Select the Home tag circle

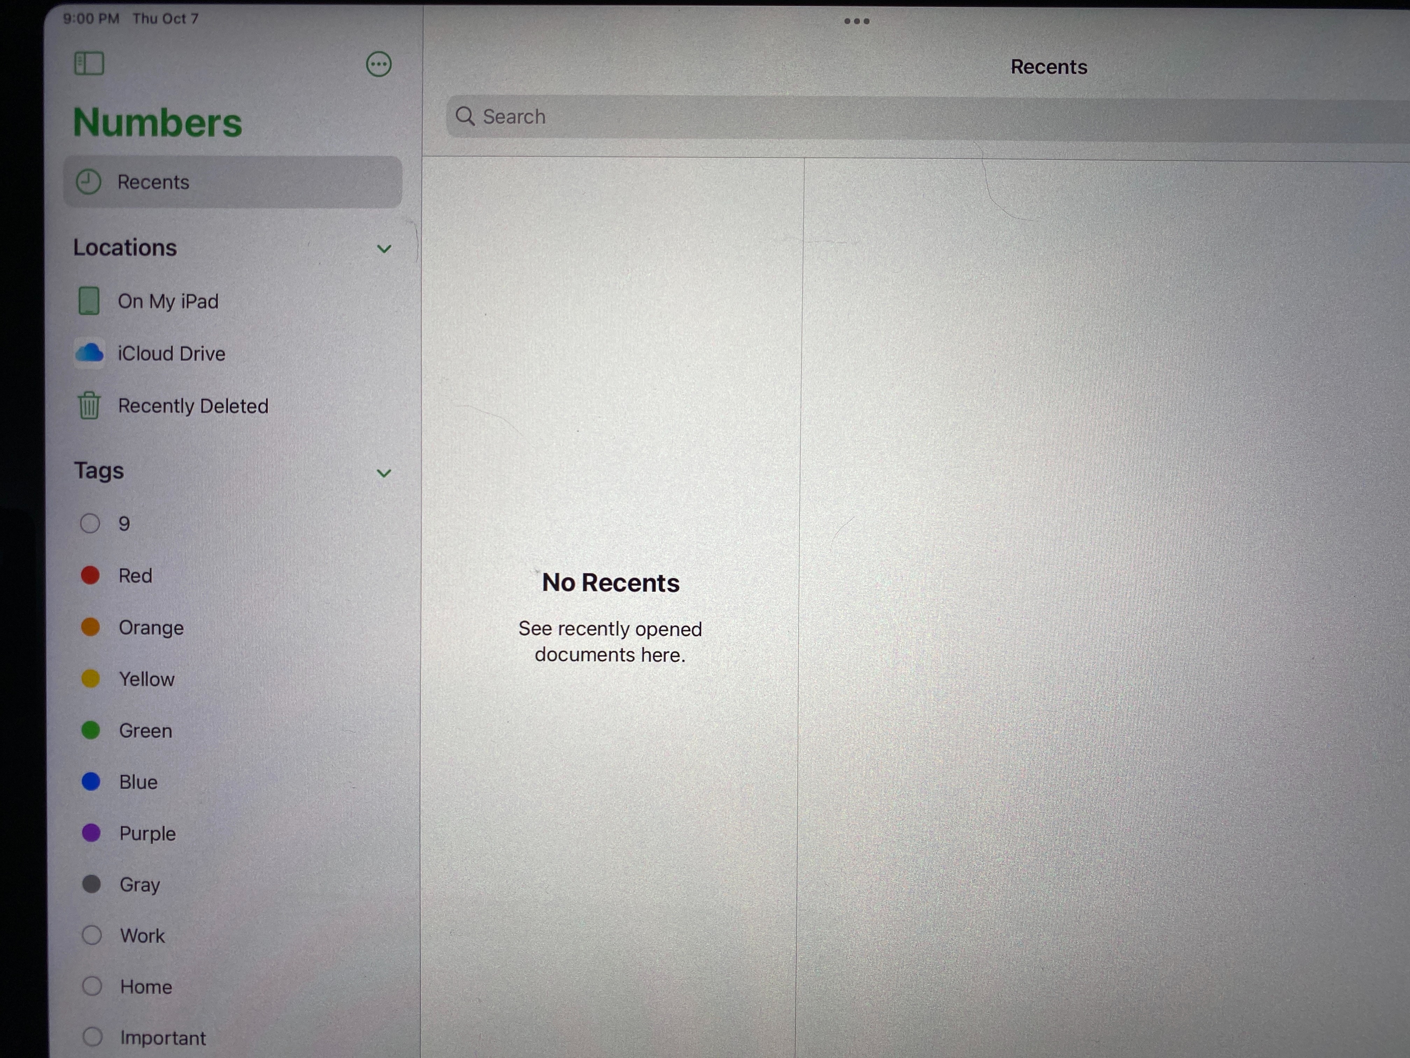tap(92, 986)
